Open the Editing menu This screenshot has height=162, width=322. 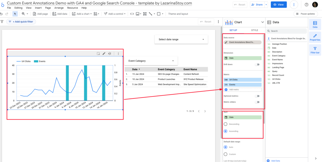(19, 8)
